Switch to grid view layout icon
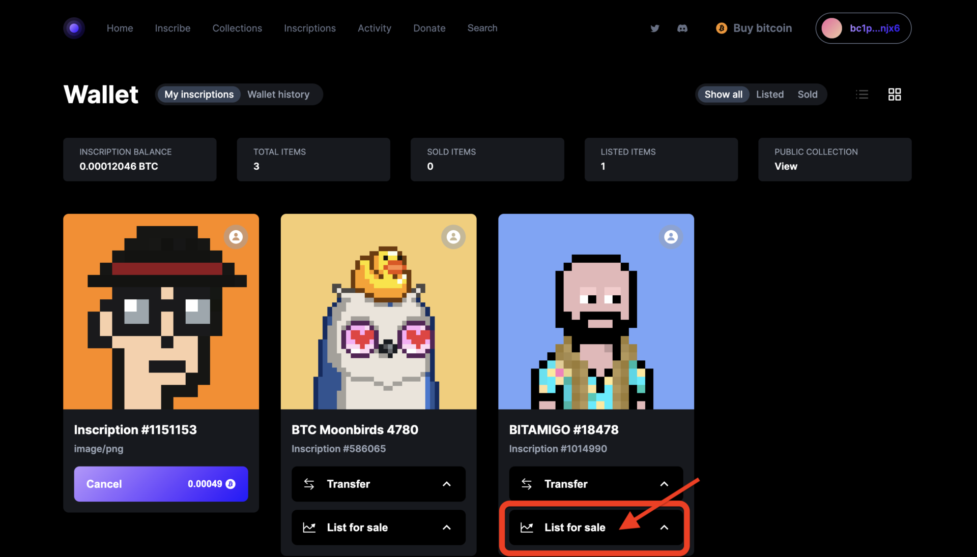This screenshot has width=977, height=557. [x=895, y=95]
